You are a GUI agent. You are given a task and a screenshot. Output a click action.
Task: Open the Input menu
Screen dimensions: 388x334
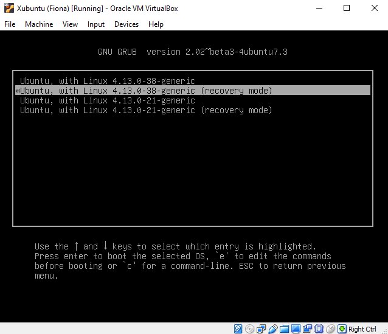tap(96, 24)
